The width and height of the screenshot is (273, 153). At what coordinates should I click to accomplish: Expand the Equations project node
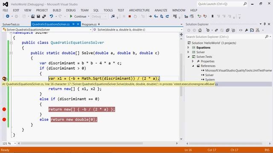(x=189, y=47)
